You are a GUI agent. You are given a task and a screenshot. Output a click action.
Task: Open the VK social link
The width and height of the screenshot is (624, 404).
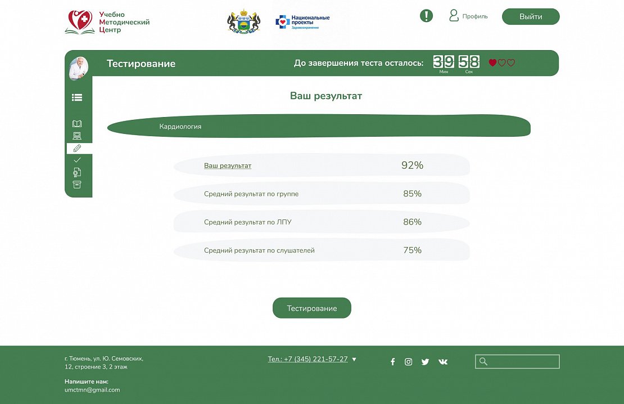(443, 362)
